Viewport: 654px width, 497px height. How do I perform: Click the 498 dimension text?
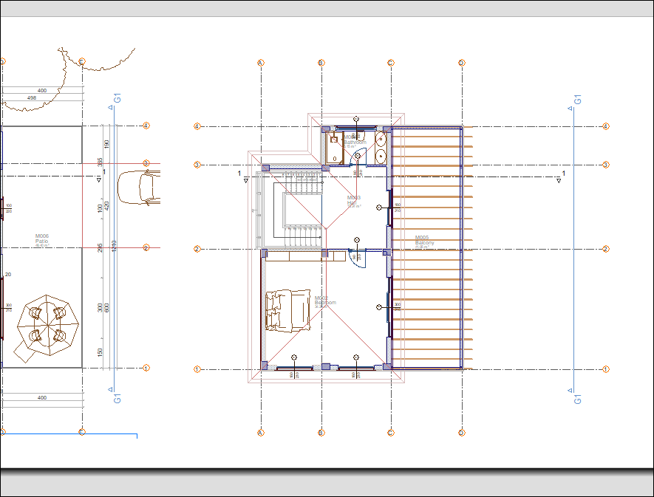[x=32, y=98]
